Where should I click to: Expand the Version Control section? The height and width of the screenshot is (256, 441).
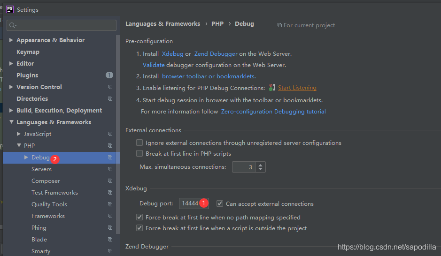coord(11,87)
